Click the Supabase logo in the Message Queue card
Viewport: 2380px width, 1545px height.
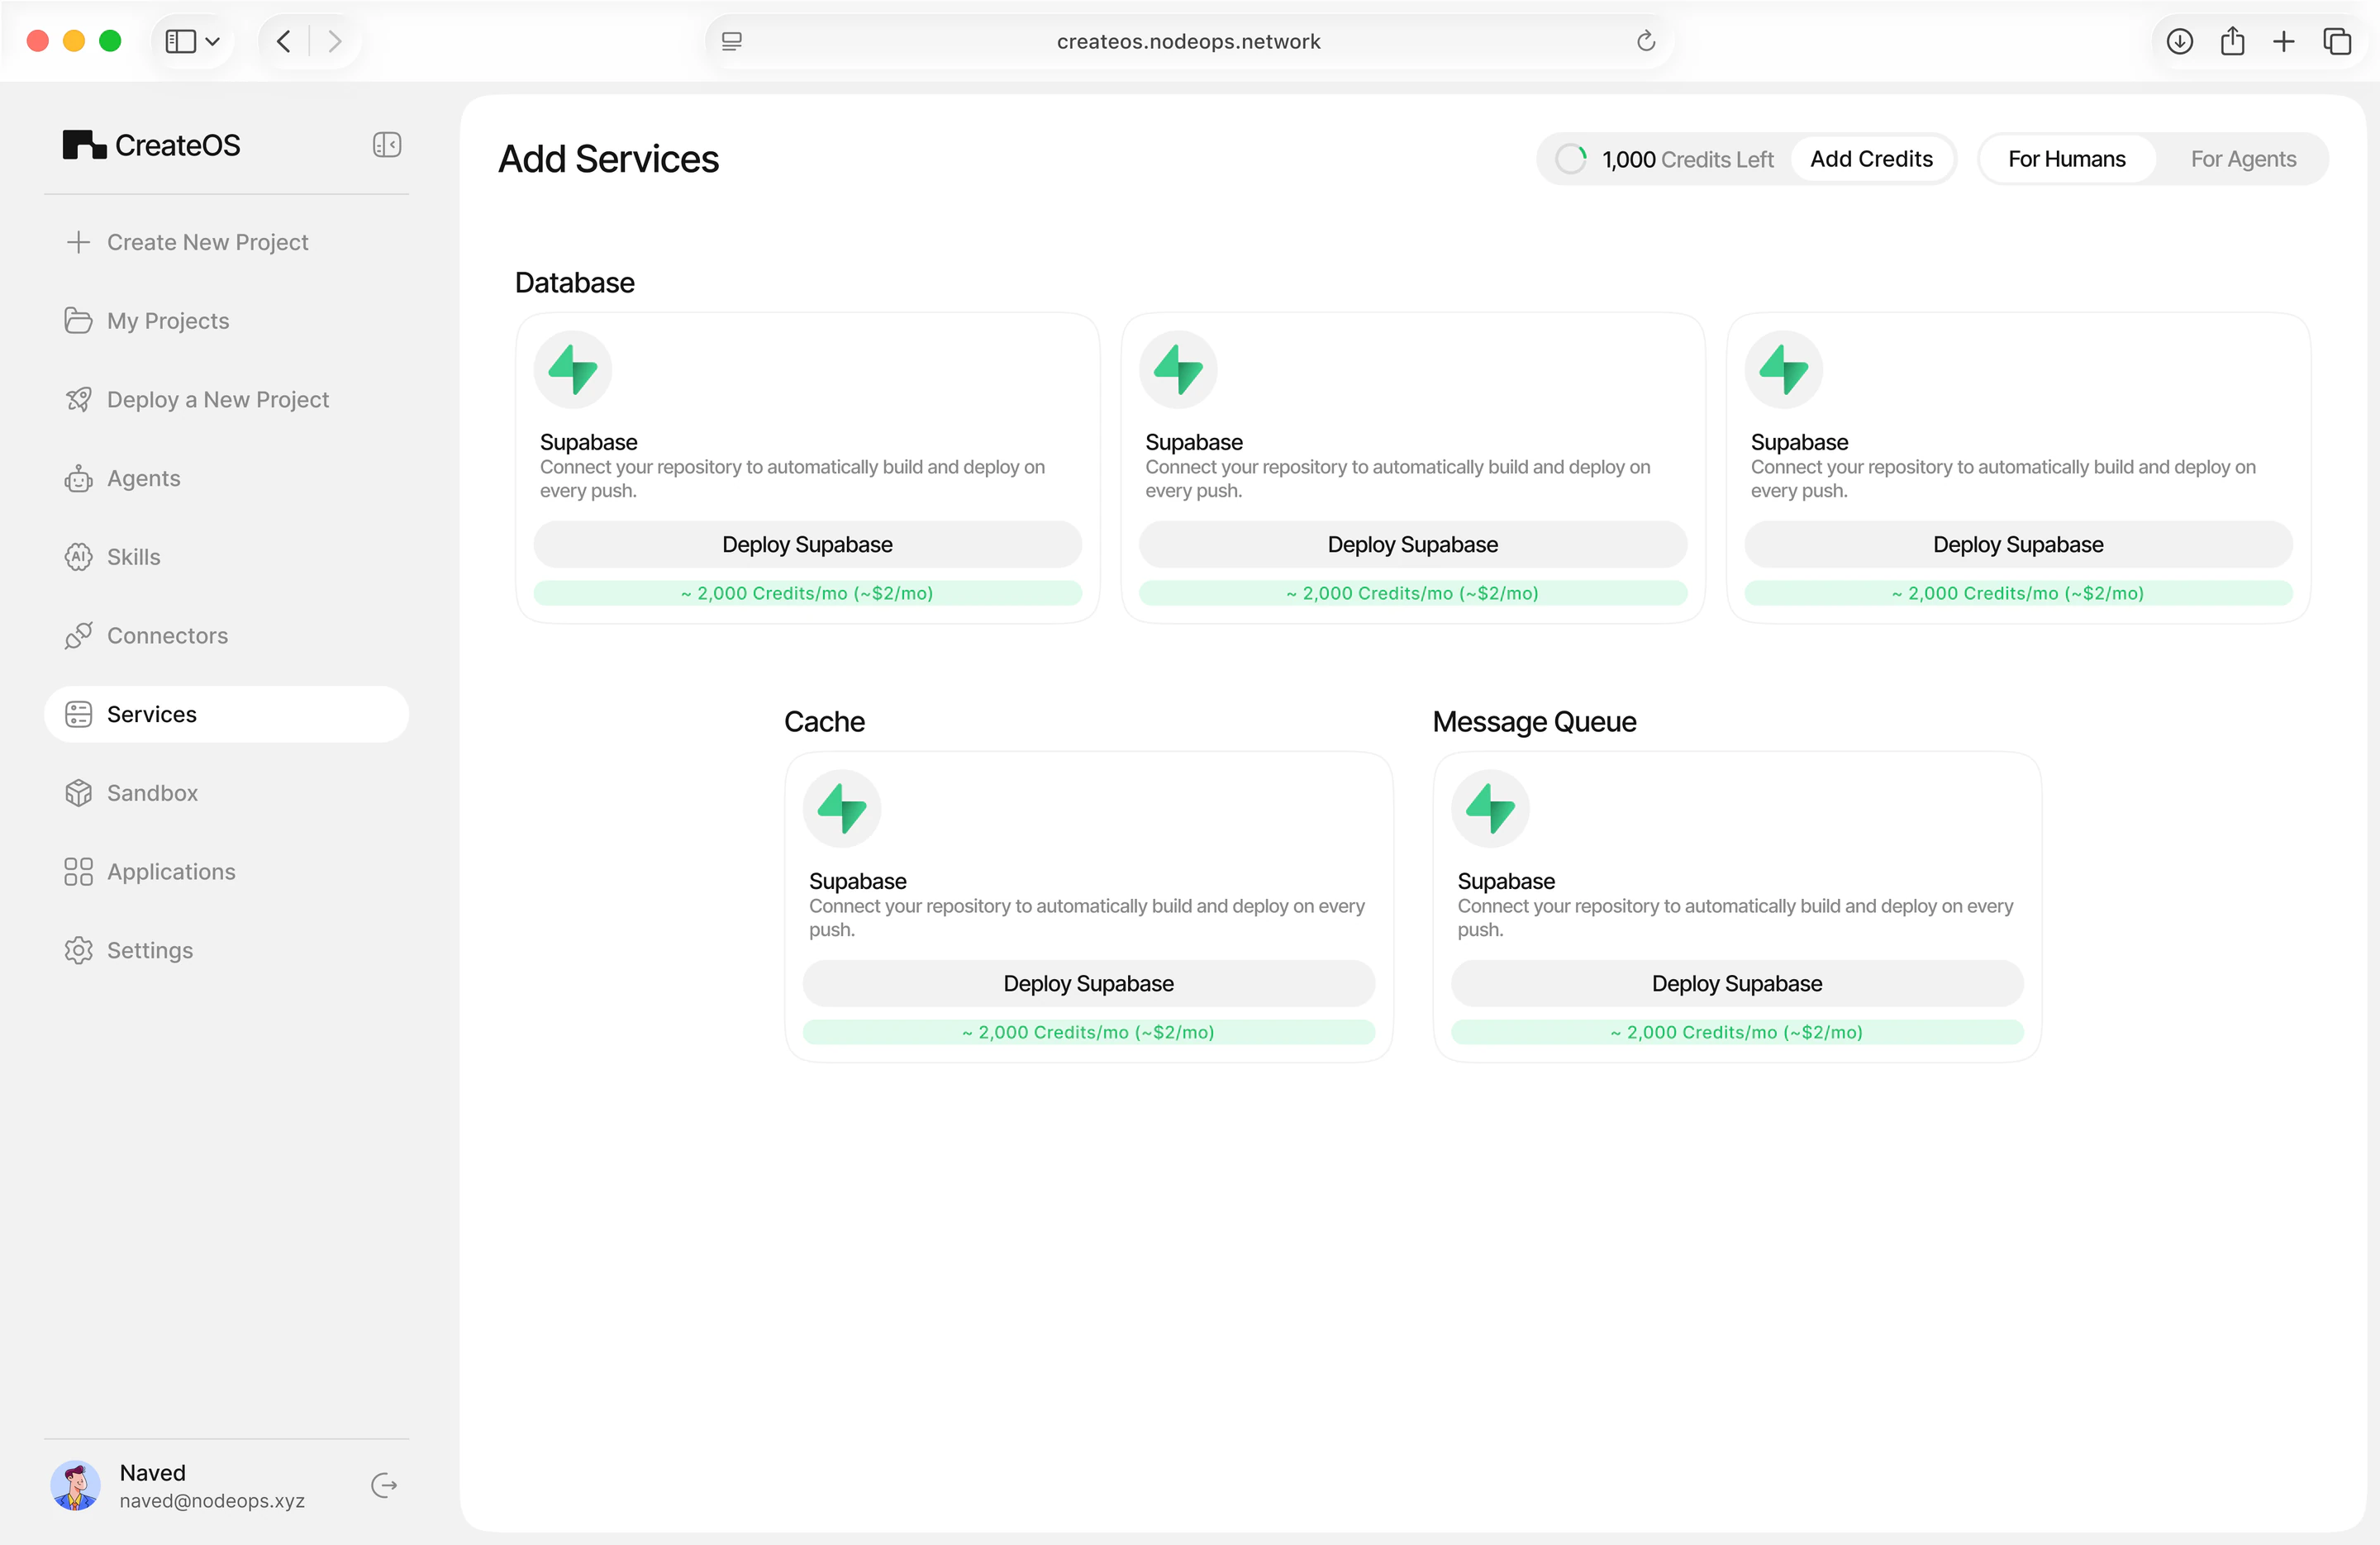pos(1490,808)
